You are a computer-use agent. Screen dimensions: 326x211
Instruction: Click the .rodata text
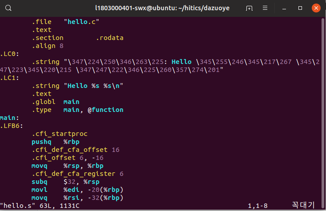pyautogui.click(x=110, y=38)
